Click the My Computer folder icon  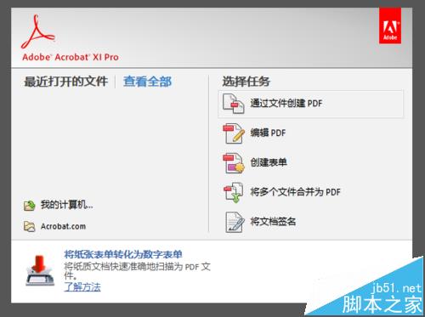(30, 205)
